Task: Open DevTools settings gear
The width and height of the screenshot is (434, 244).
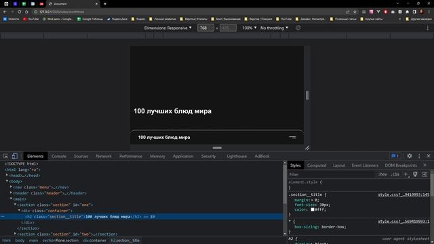Action: (x=410, y=156)
